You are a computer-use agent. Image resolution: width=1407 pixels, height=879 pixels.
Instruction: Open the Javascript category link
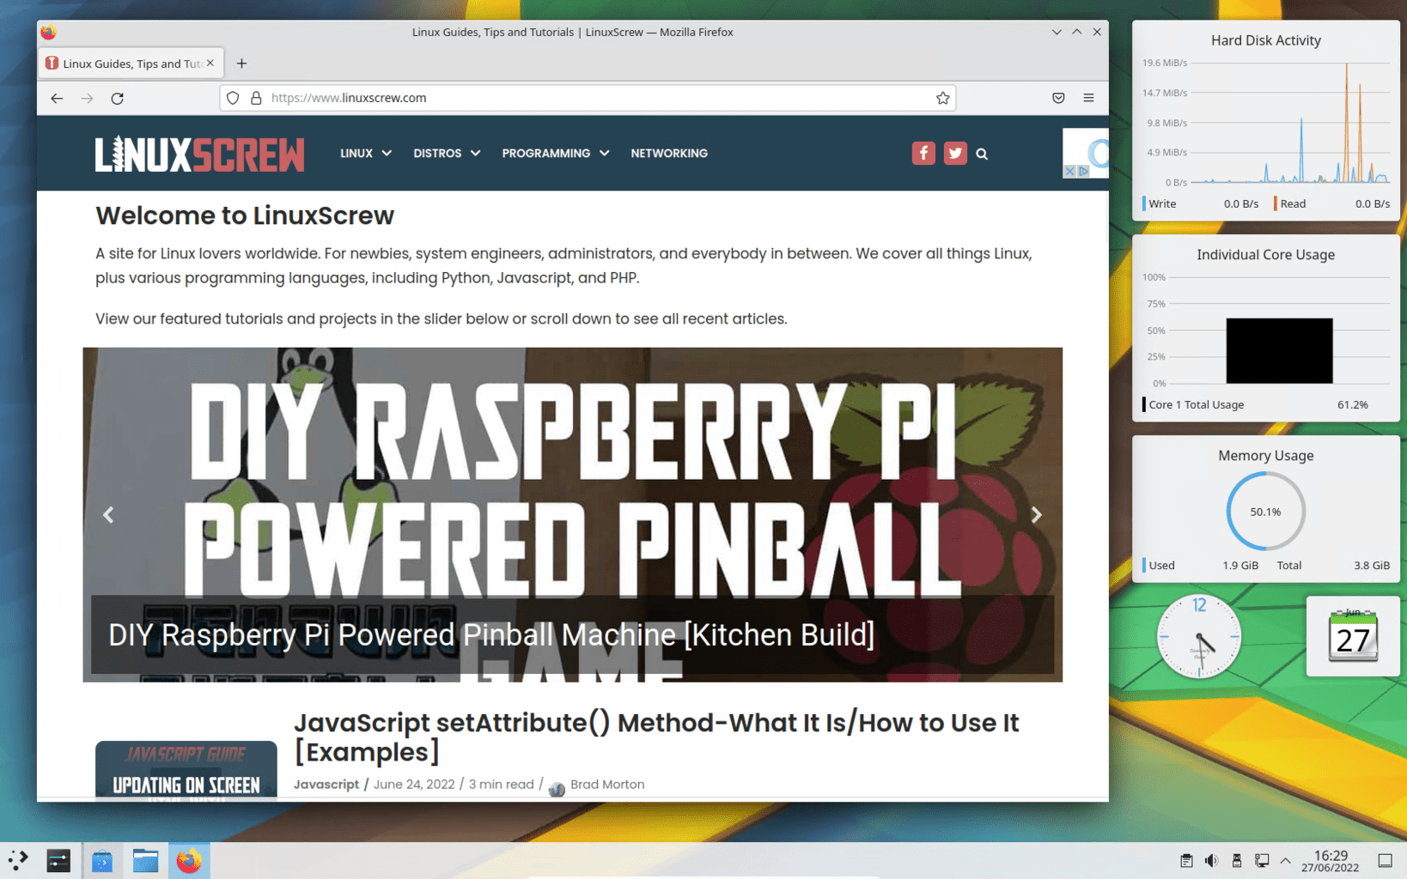(x=326, y=785)
